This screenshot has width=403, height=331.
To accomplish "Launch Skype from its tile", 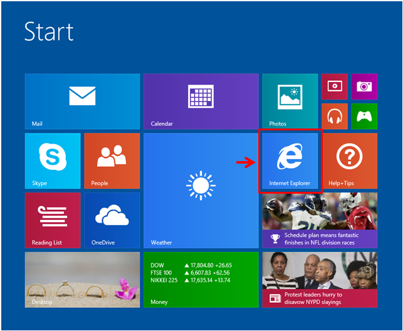I will point(53,161).
